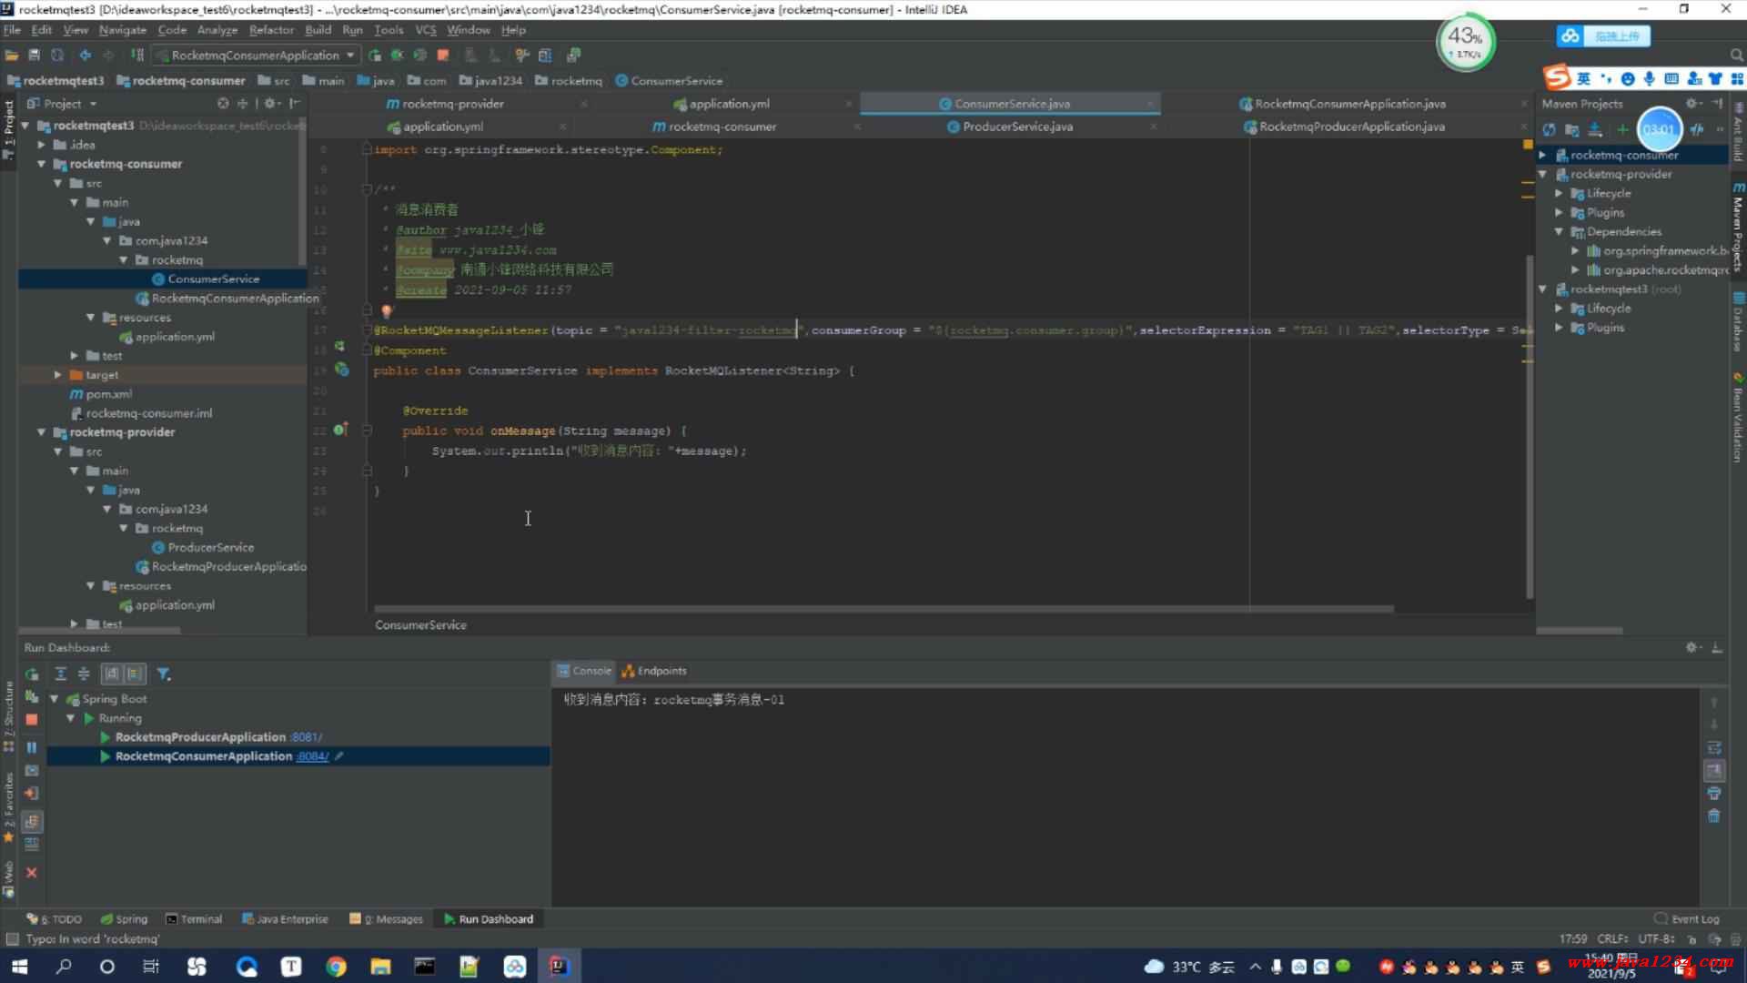
Task: Click Reimport All Maven Projects icon
Action: (1549, 129)
